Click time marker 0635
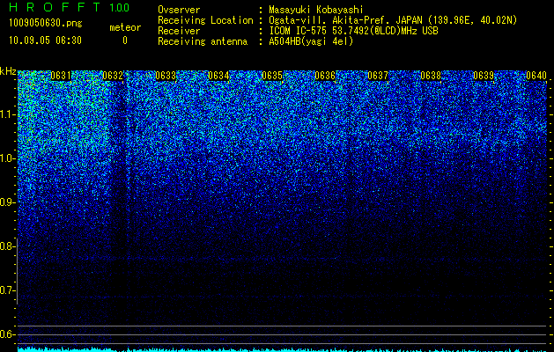 [272, 76]
